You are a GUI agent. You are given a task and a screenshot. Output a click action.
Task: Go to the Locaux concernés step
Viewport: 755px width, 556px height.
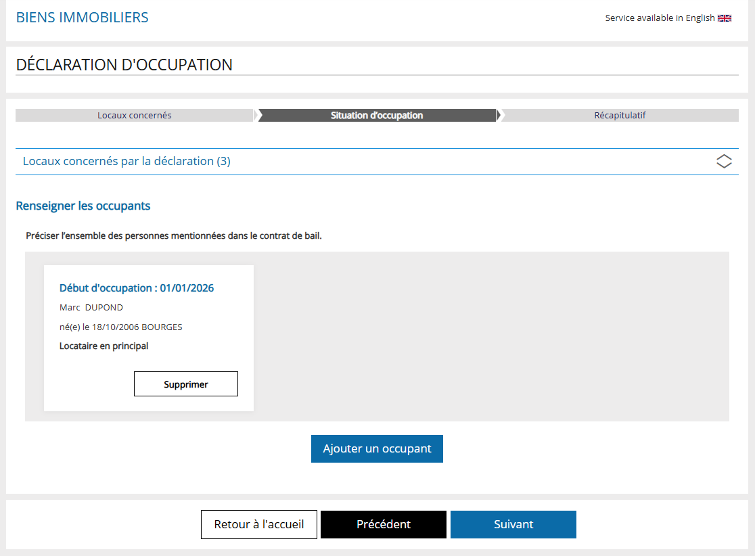click(x=135, y=116)
